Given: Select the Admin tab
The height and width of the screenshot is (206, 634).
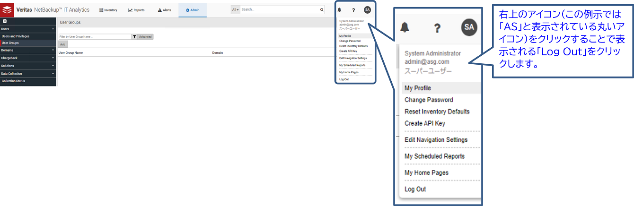Looking at the screenshot, I should click(x=192, y=10).
